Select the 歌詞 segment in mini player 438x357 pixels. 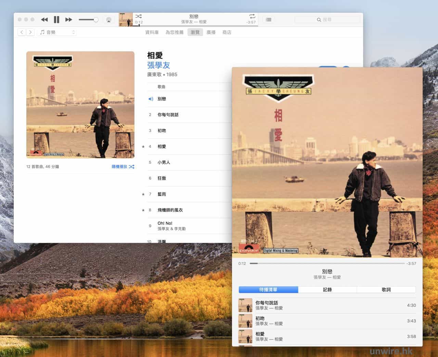coord(386,290)
